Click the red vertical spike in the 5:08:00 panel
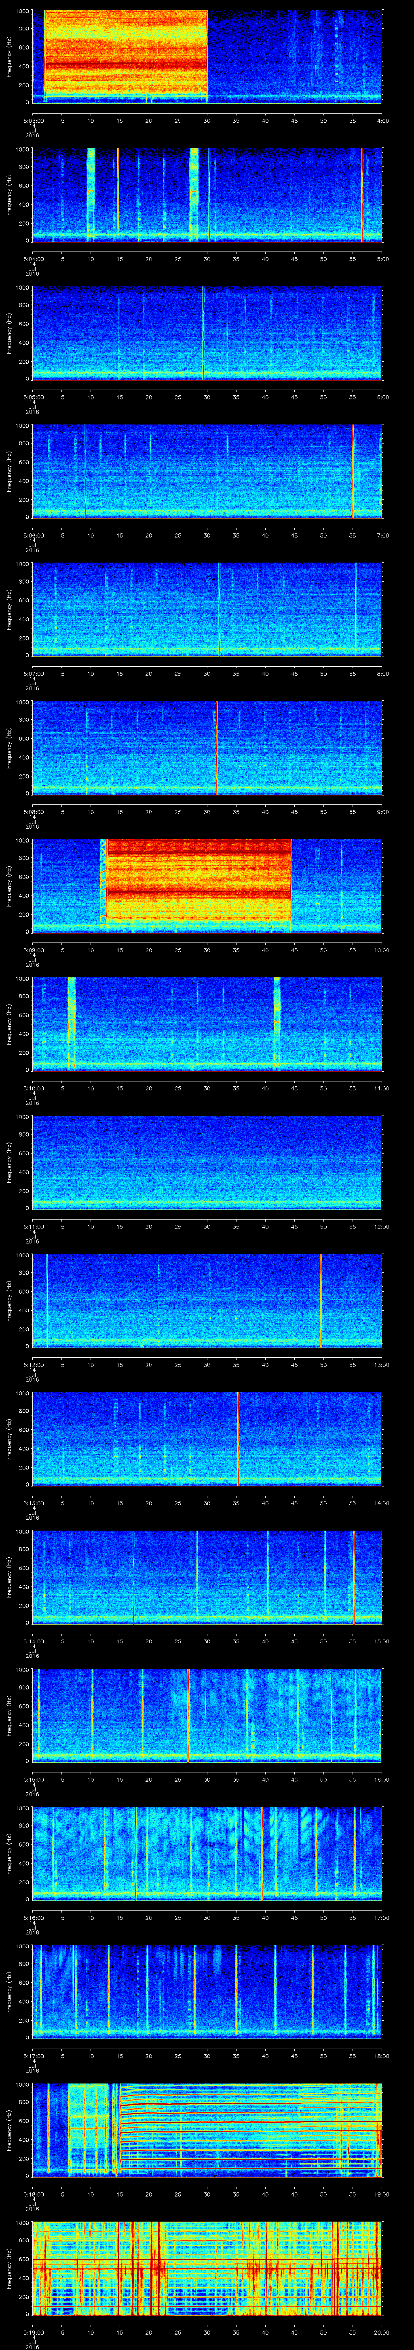Viewport: 414px width, 2350px height. tap(217, 748)
